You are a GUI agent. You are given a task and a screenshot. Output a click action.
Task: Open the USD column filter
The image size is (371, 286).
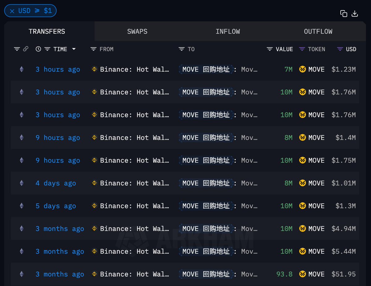[x=340, y=49]
